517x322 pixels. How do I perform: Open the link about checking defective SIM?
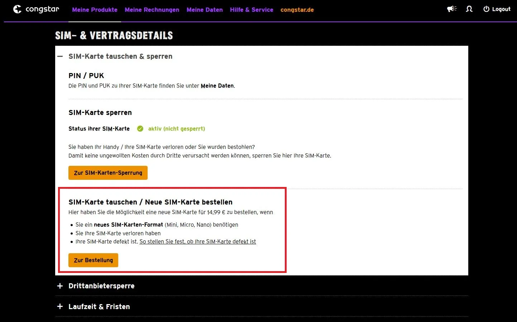pos(198,241)
